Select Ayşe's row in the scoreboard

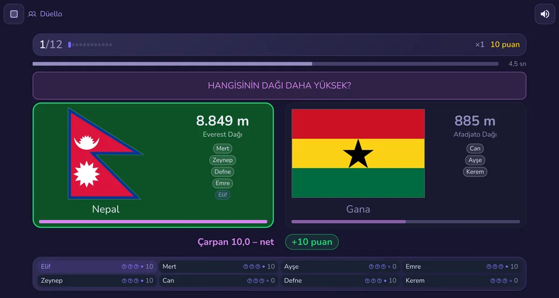point(340,267)
